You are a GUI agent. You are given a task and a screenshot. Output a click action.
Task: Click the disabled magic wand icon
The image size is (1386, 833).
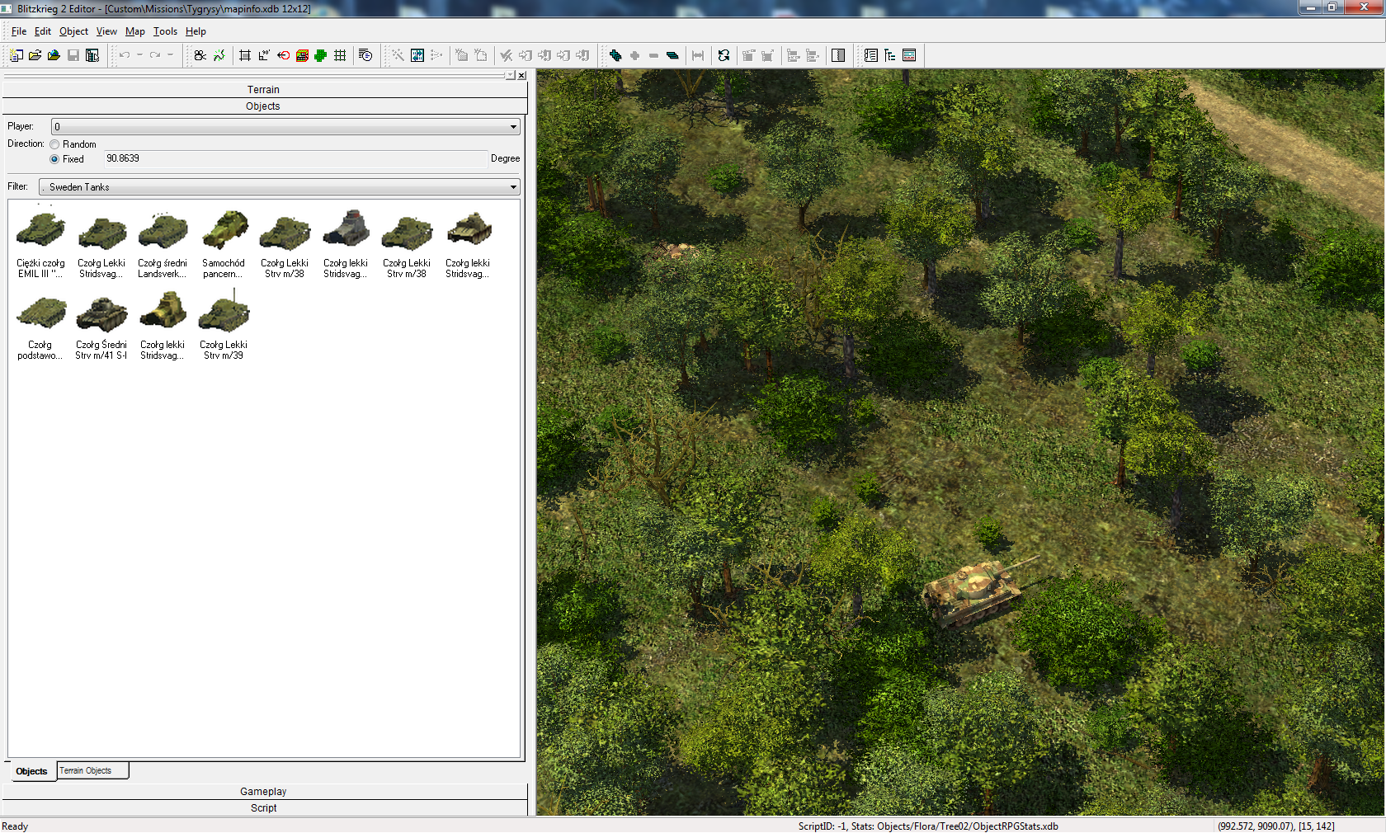(398, 55)
